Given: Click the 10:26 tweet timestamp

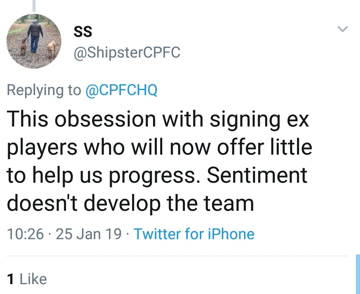Looking at the screenshot, I should pos(25,234).
